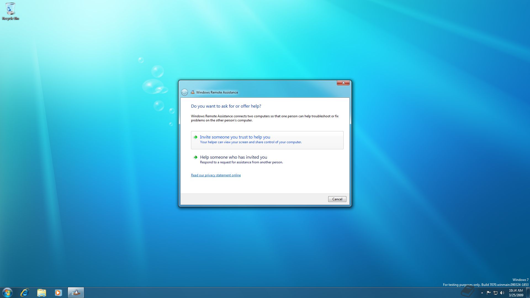Image resolution: width=530 pixels, height=298 pixels.
Task: Show hidden tray icons arrow
Action: [482, 293]
